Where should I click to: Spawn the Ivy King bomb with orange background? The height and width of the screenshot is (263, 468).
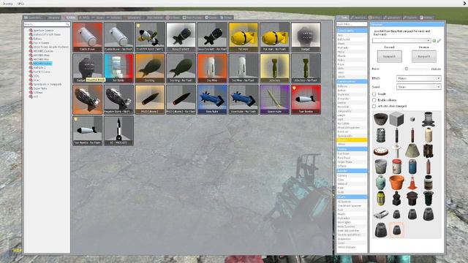[150, 68]
